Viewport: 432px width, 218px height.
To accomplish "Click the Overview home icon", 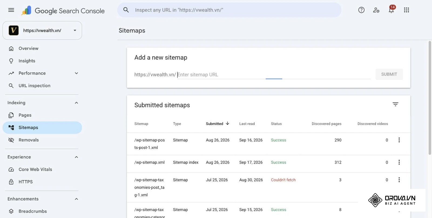I will click(11, 49).
